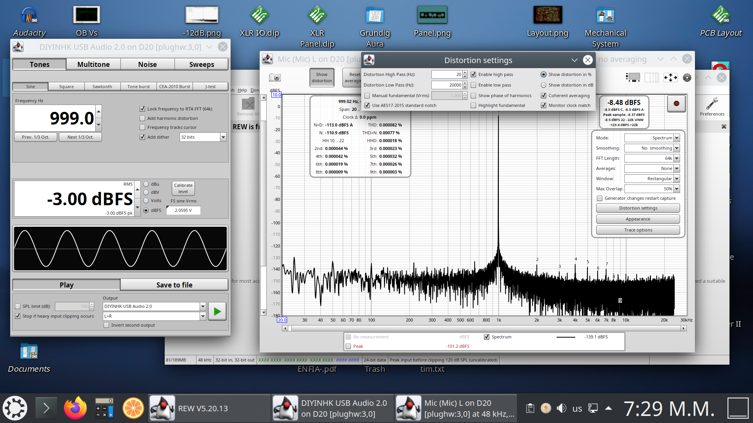The width and height of the screenshot is (753, 423).
Task: Open output device dropdown DIYINHK
Action: click(155, 306)
